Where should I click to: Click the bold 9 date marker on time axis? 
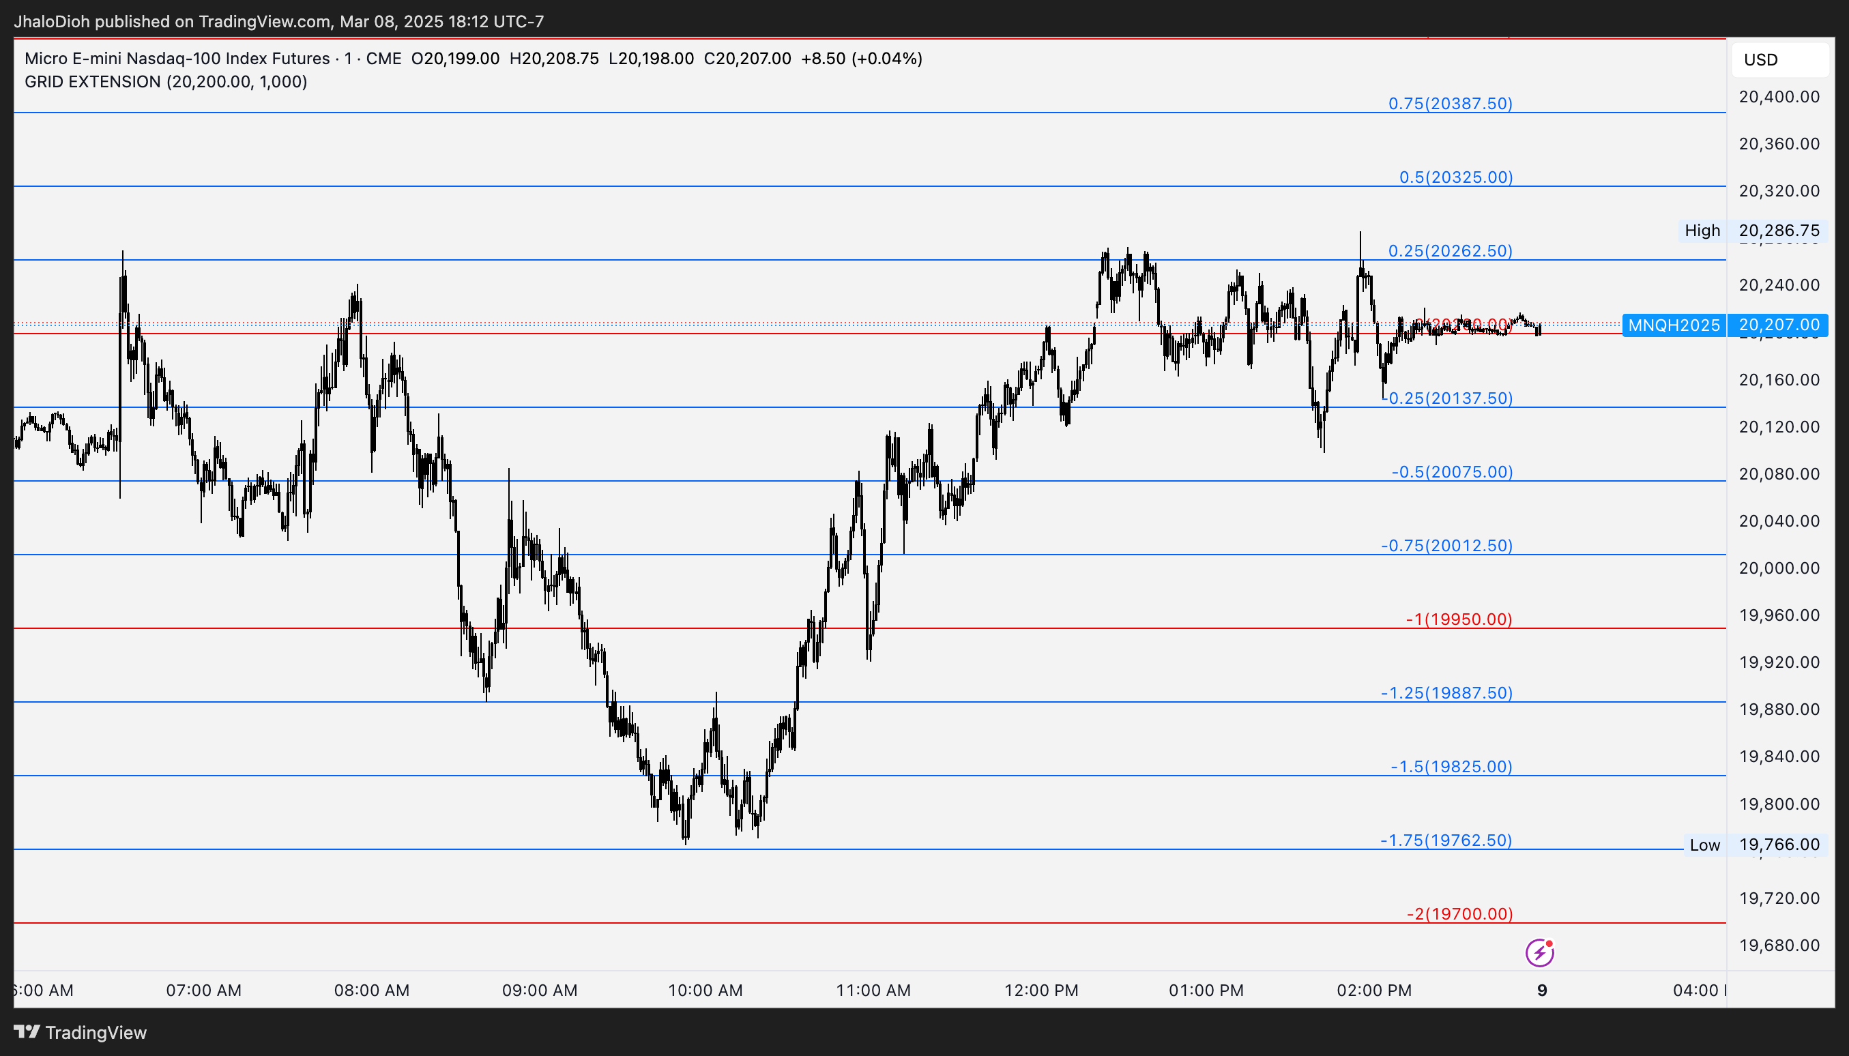coord(1542,990)
